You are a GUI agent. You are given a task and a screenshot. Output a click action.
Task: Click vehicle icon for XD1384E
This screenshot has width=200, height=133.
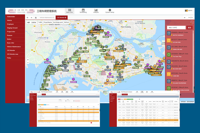click(x=169, y=47)
